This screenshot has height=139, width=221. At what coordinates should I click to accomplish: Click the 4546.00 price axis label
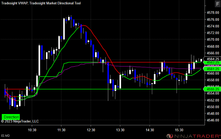(213, 120)
